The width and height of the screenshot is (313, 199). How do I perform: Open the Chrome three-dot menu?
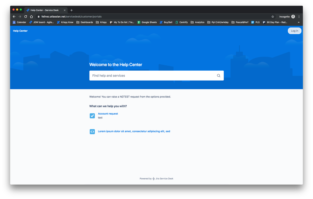(x=299, y=17)
